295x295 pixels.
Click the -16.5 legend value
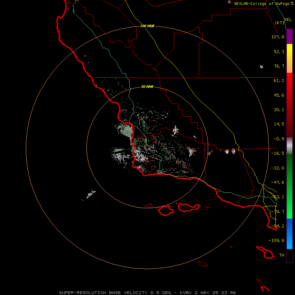click(x=278, y=153)
